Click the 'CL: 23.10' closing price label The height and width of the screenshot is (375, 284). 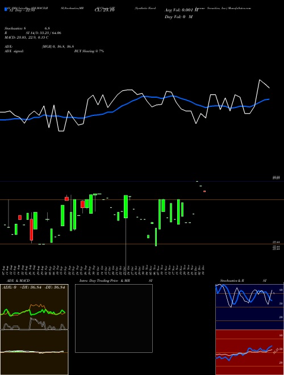coord(105,10)
